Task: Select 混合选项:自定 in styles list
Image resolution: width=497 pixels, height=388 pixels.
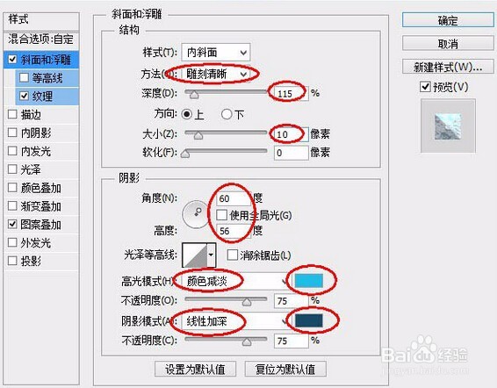Action: 41,40
